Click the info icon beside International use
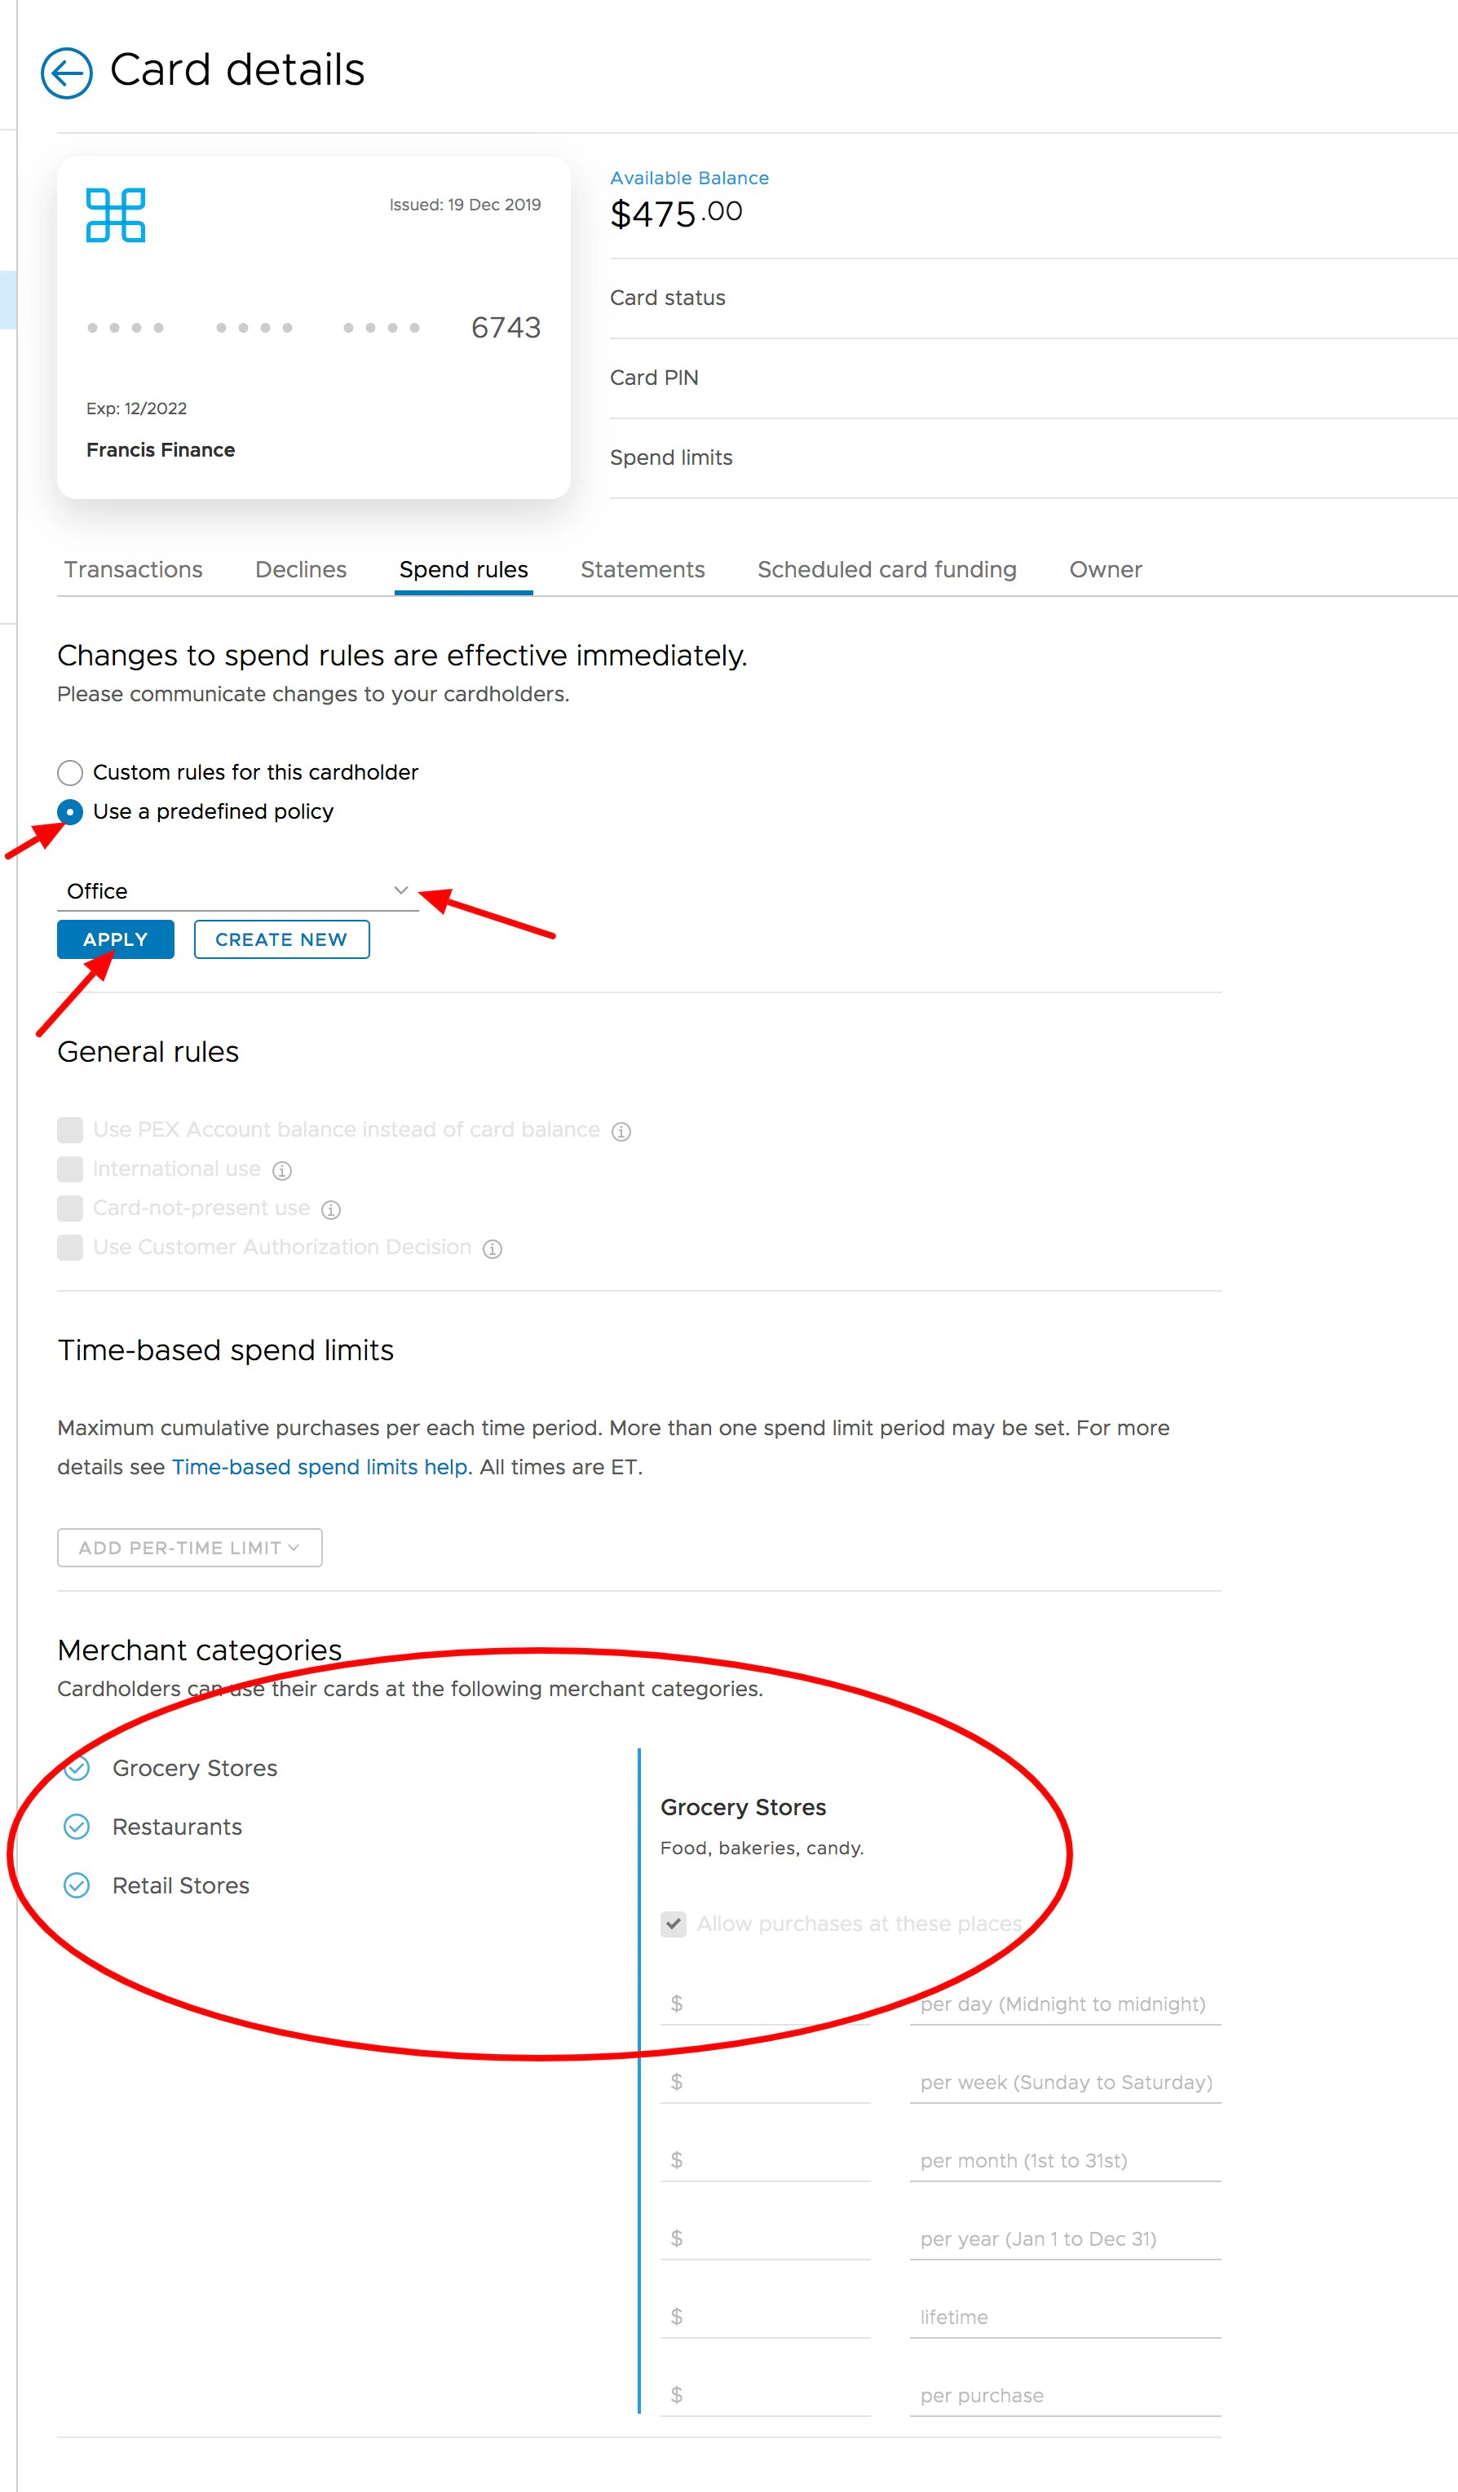 (x=282, y=1170)
